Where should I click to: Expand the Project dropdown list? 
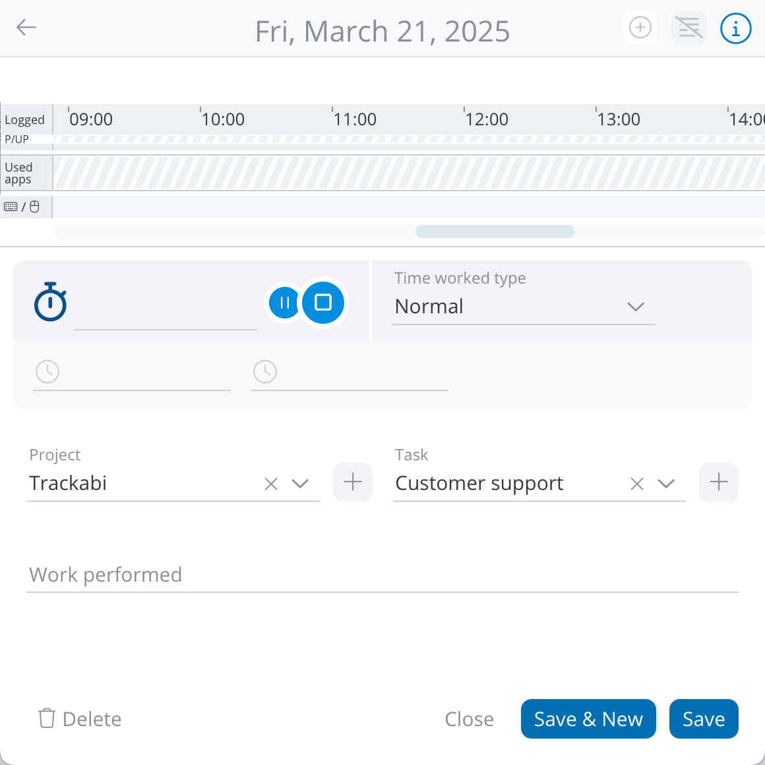[x=300, y=483]
